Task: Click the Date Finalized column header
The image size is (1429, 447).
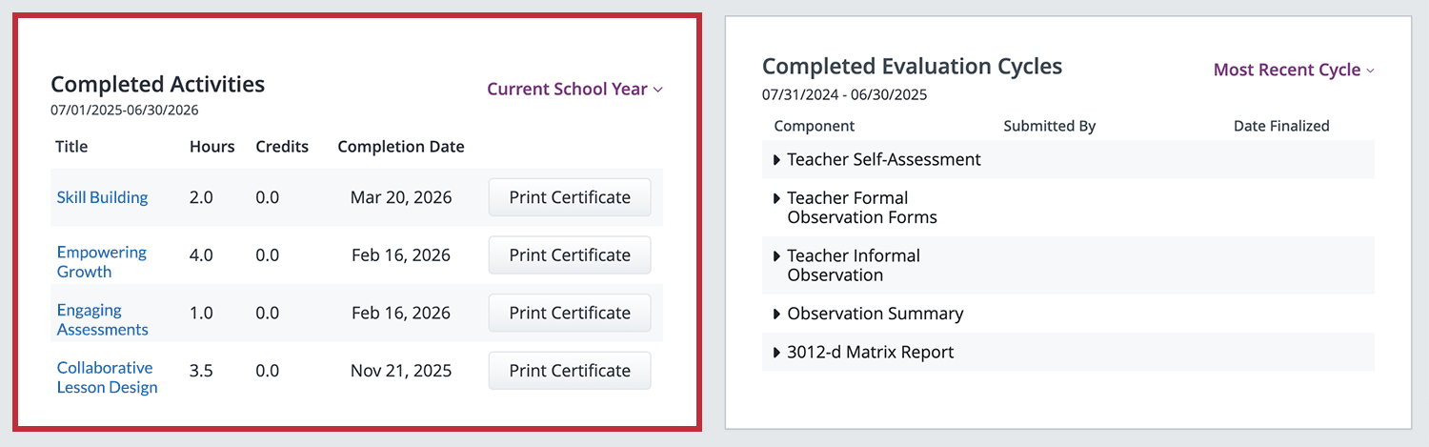Action: 1280,126
